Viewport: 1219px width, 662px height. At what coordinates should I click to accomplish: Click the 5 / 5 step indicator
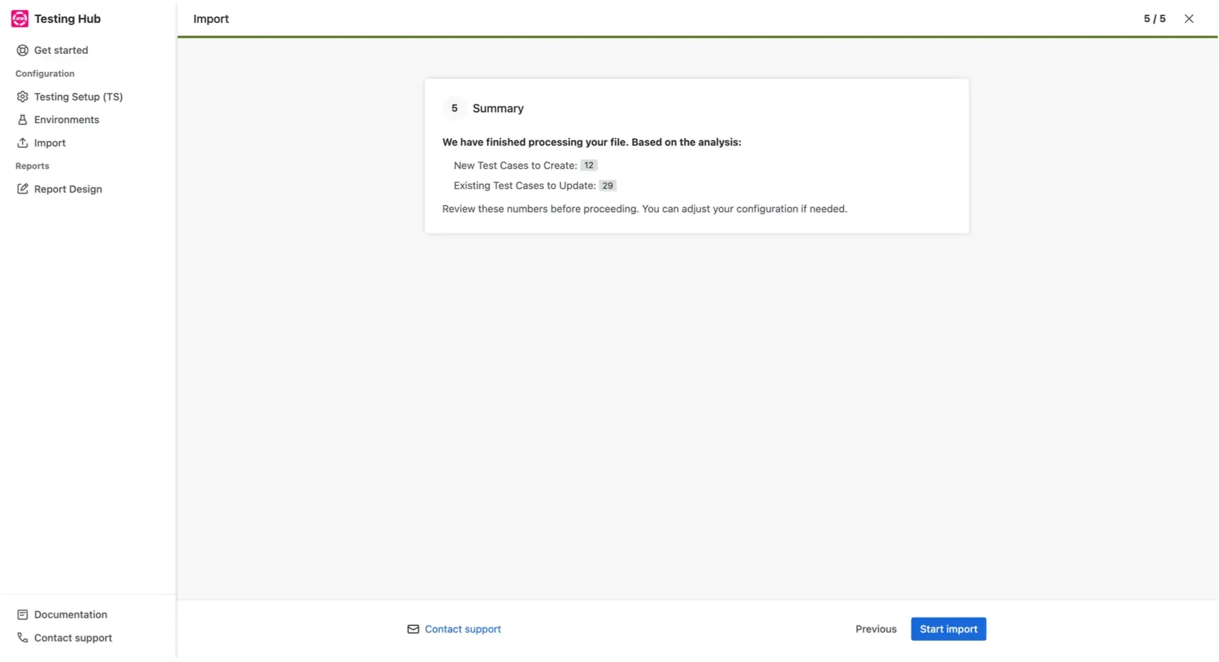click(x=1154, y=19)
